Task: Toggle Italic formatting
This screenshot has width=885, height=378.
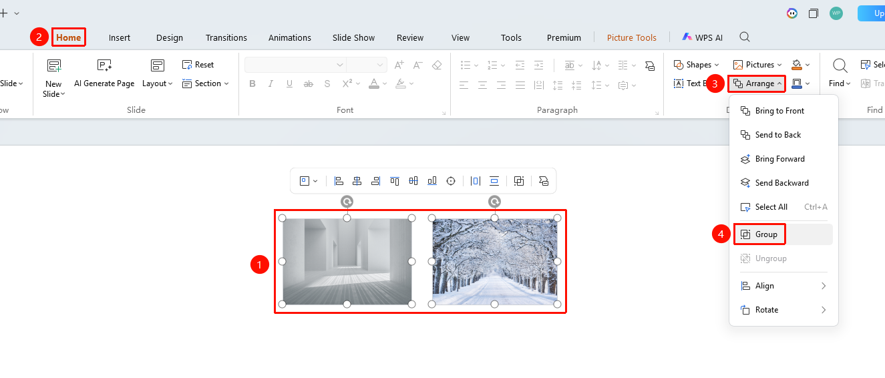Action: [271, 84]
